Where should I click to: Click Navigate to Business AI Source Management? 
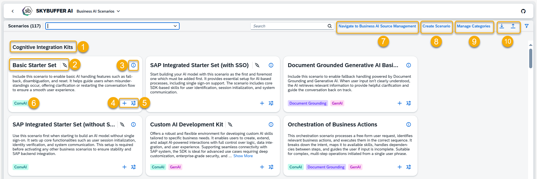377,26
